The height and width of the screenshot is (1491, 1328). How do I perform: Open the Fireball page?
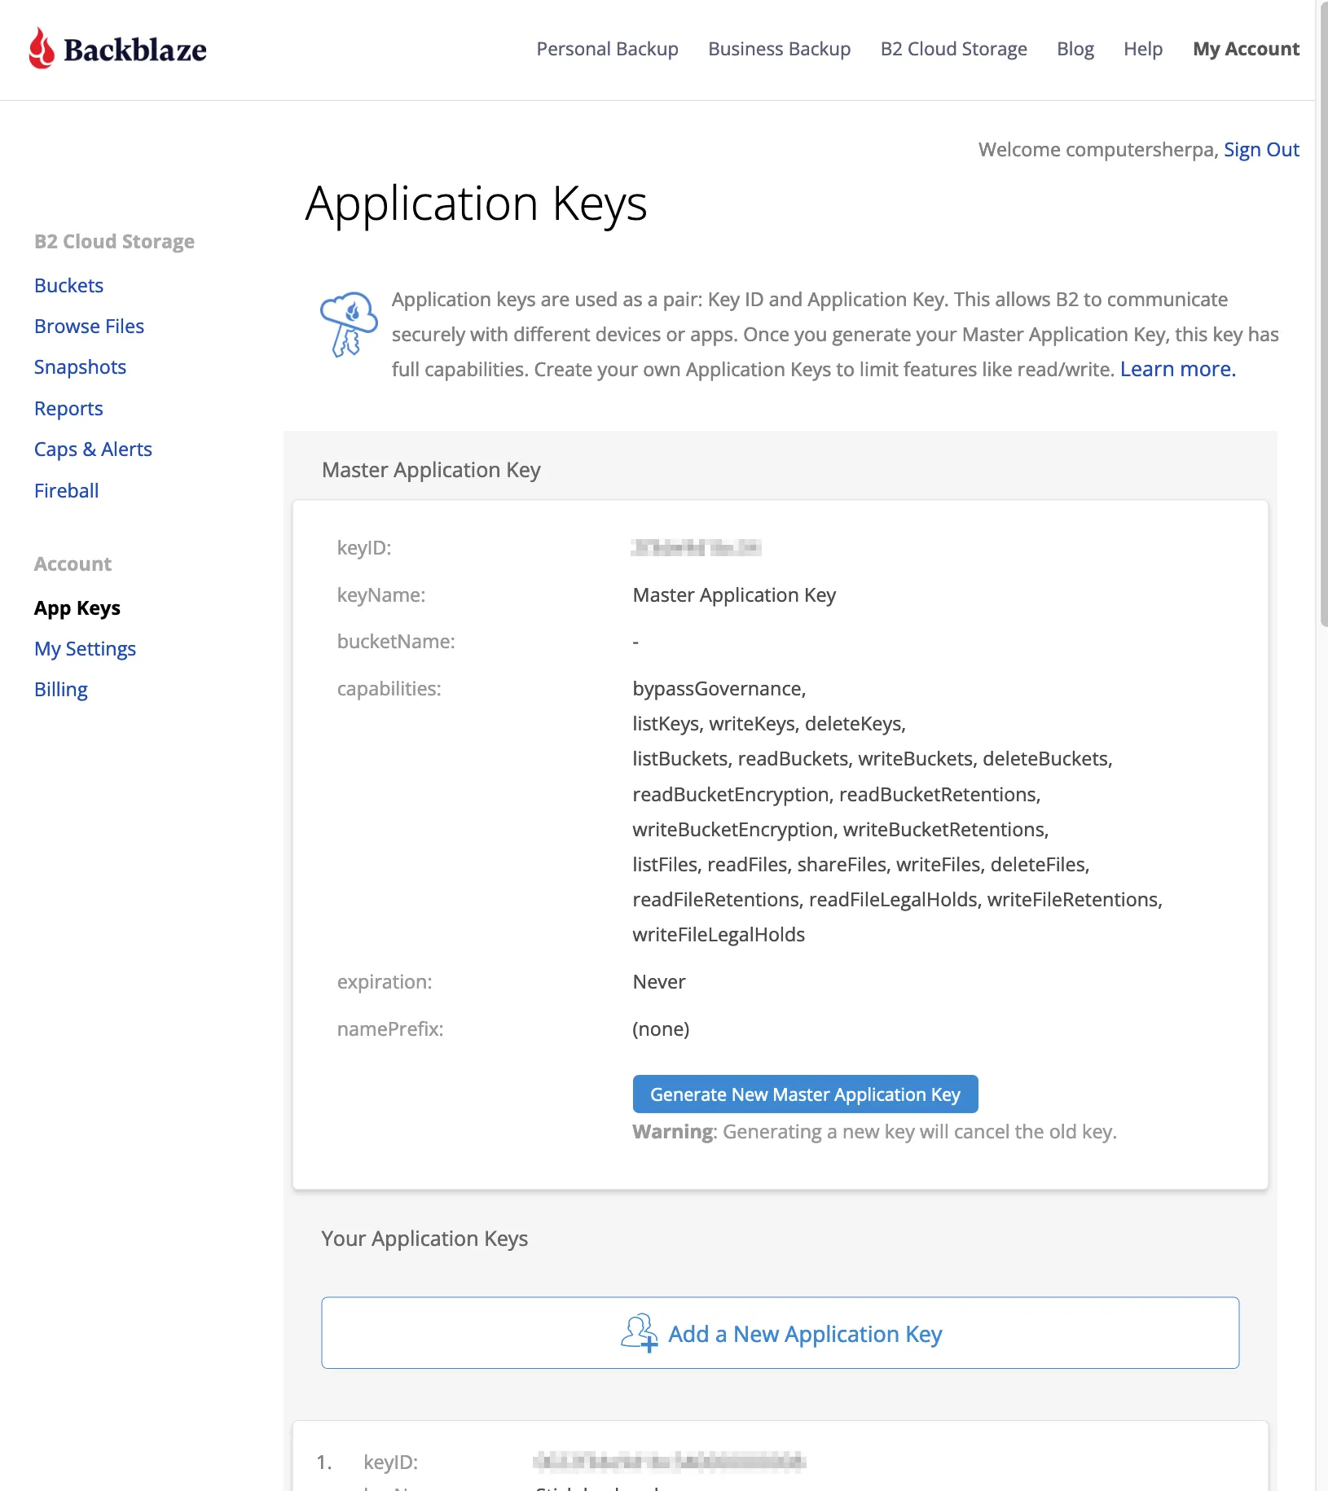click(x=66, y=490)
